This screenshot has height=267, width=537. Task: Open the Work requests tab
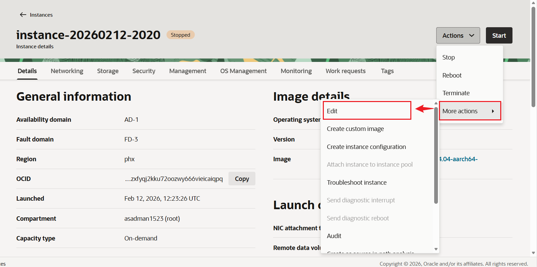[x=346, y=71]
